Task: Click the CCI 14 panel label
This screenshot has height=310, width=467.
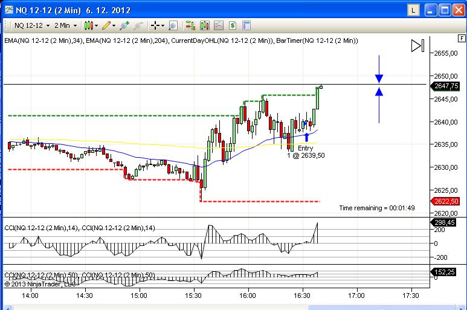Action: (x=80, y=228)
